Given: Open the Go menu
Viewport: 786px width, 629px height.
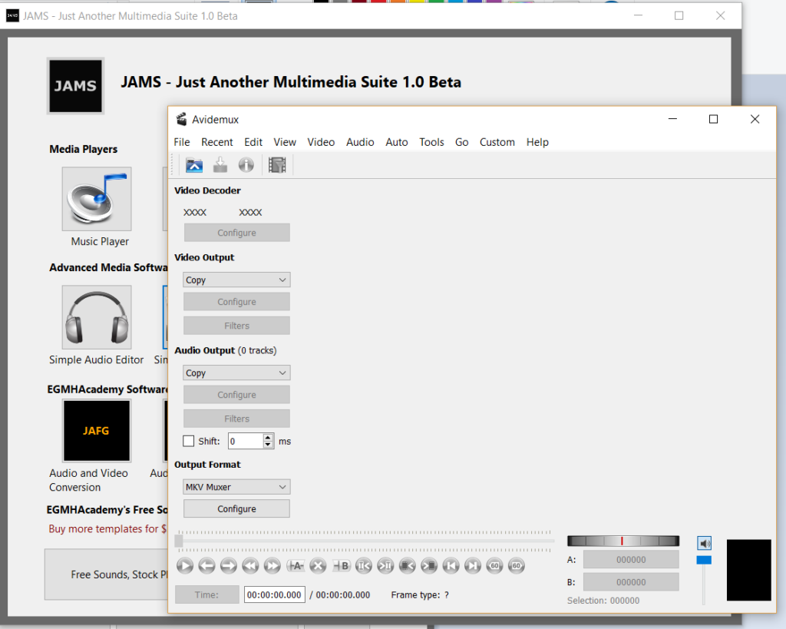Looking at the screenshot, I should (461, 142).
